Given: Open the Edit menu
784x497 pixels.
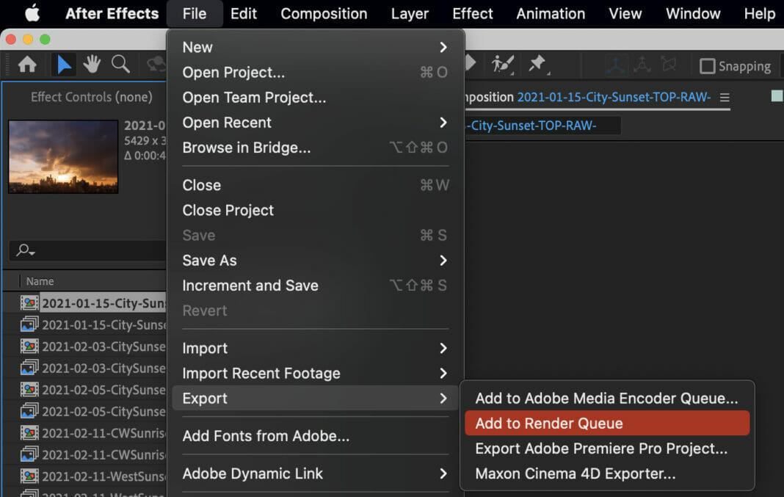Looking at the screenshot, I should tap(244, 13).
